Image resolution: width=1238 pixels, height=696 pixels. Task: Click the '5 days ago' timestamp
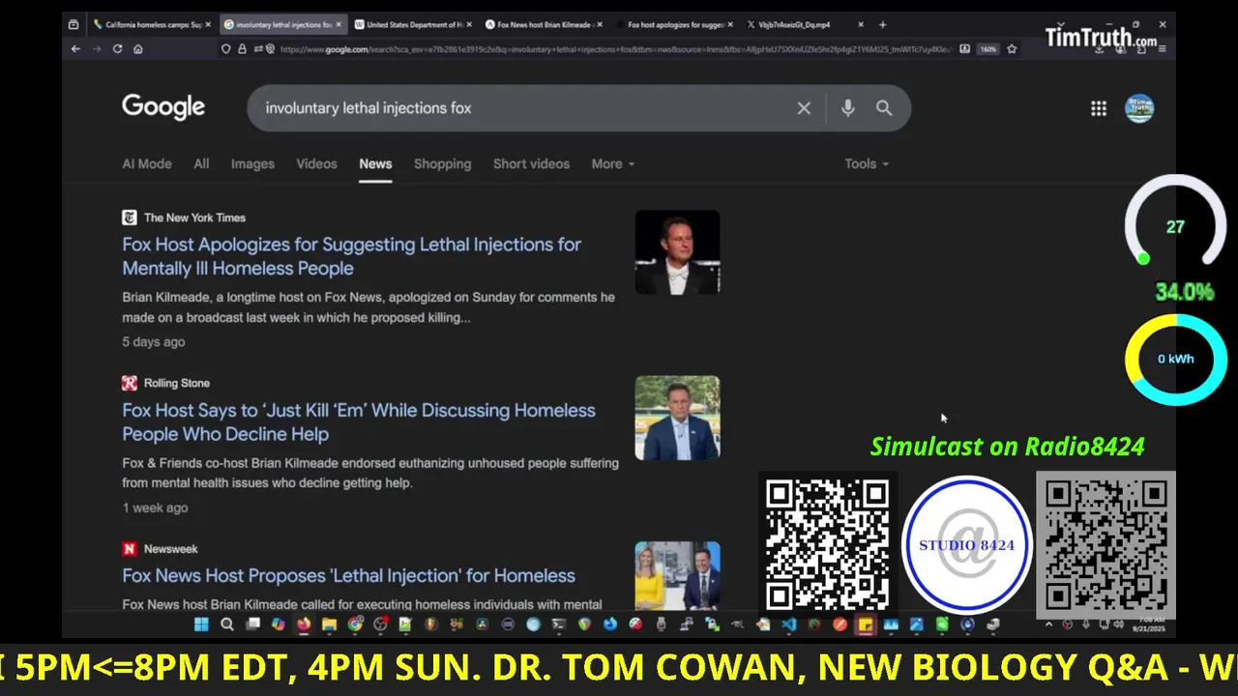[x=153, y=341]
